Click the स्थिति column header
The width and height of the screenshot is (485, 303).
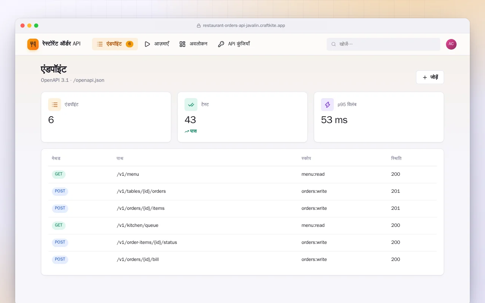[396, 158]
